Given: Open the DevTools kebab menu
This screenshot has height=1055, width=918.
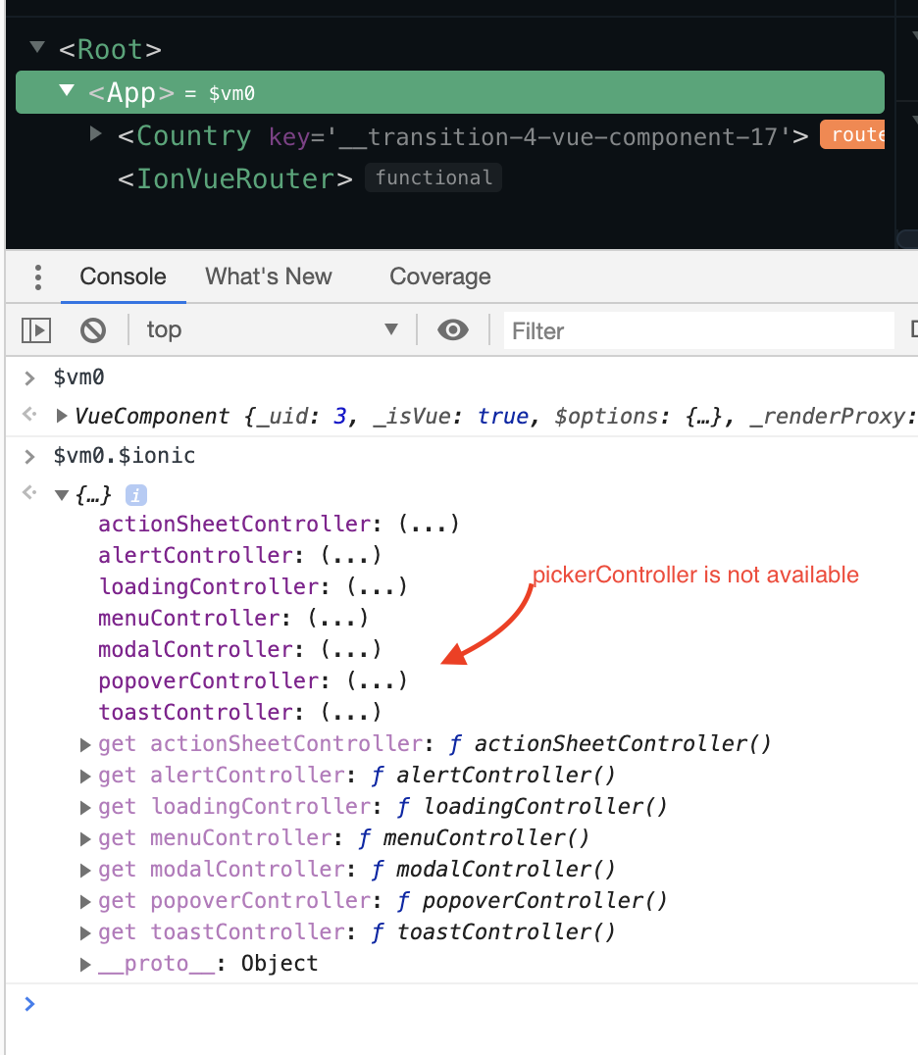Looking at the screenshot, I should [37, 276].
